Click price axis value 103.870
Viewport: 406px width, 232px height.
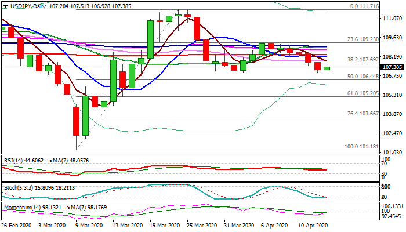393,114
